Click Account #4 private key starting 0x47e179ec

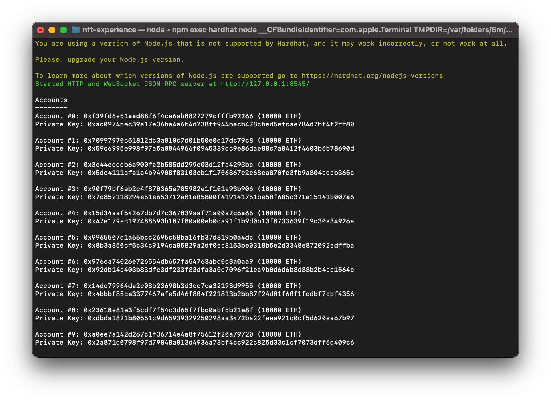tap(221, 221)
